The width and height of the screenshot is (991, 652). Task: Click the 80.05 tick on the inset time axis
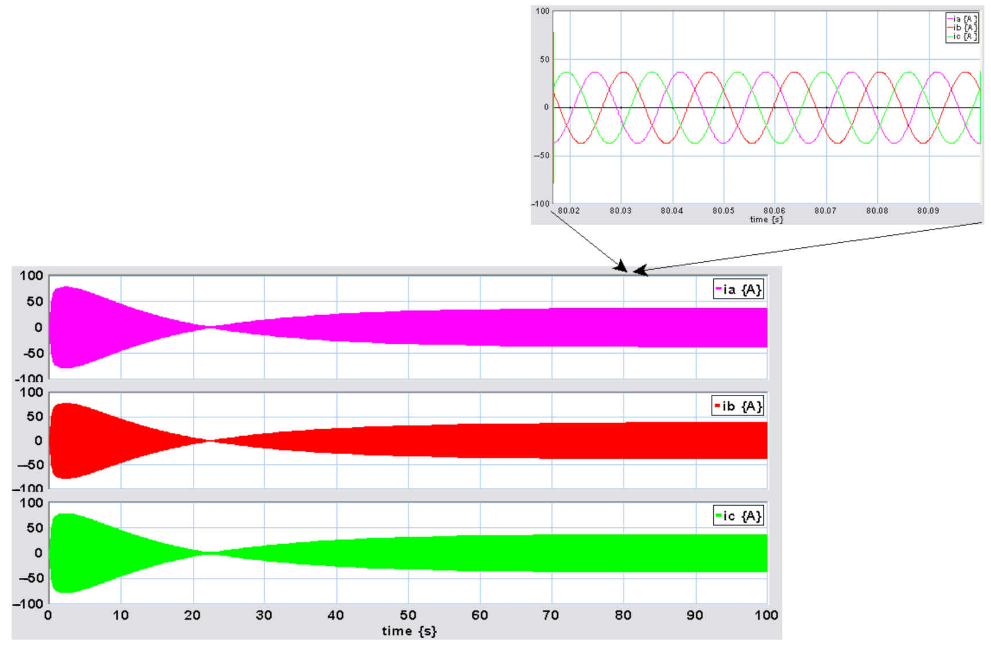(723, 211)
